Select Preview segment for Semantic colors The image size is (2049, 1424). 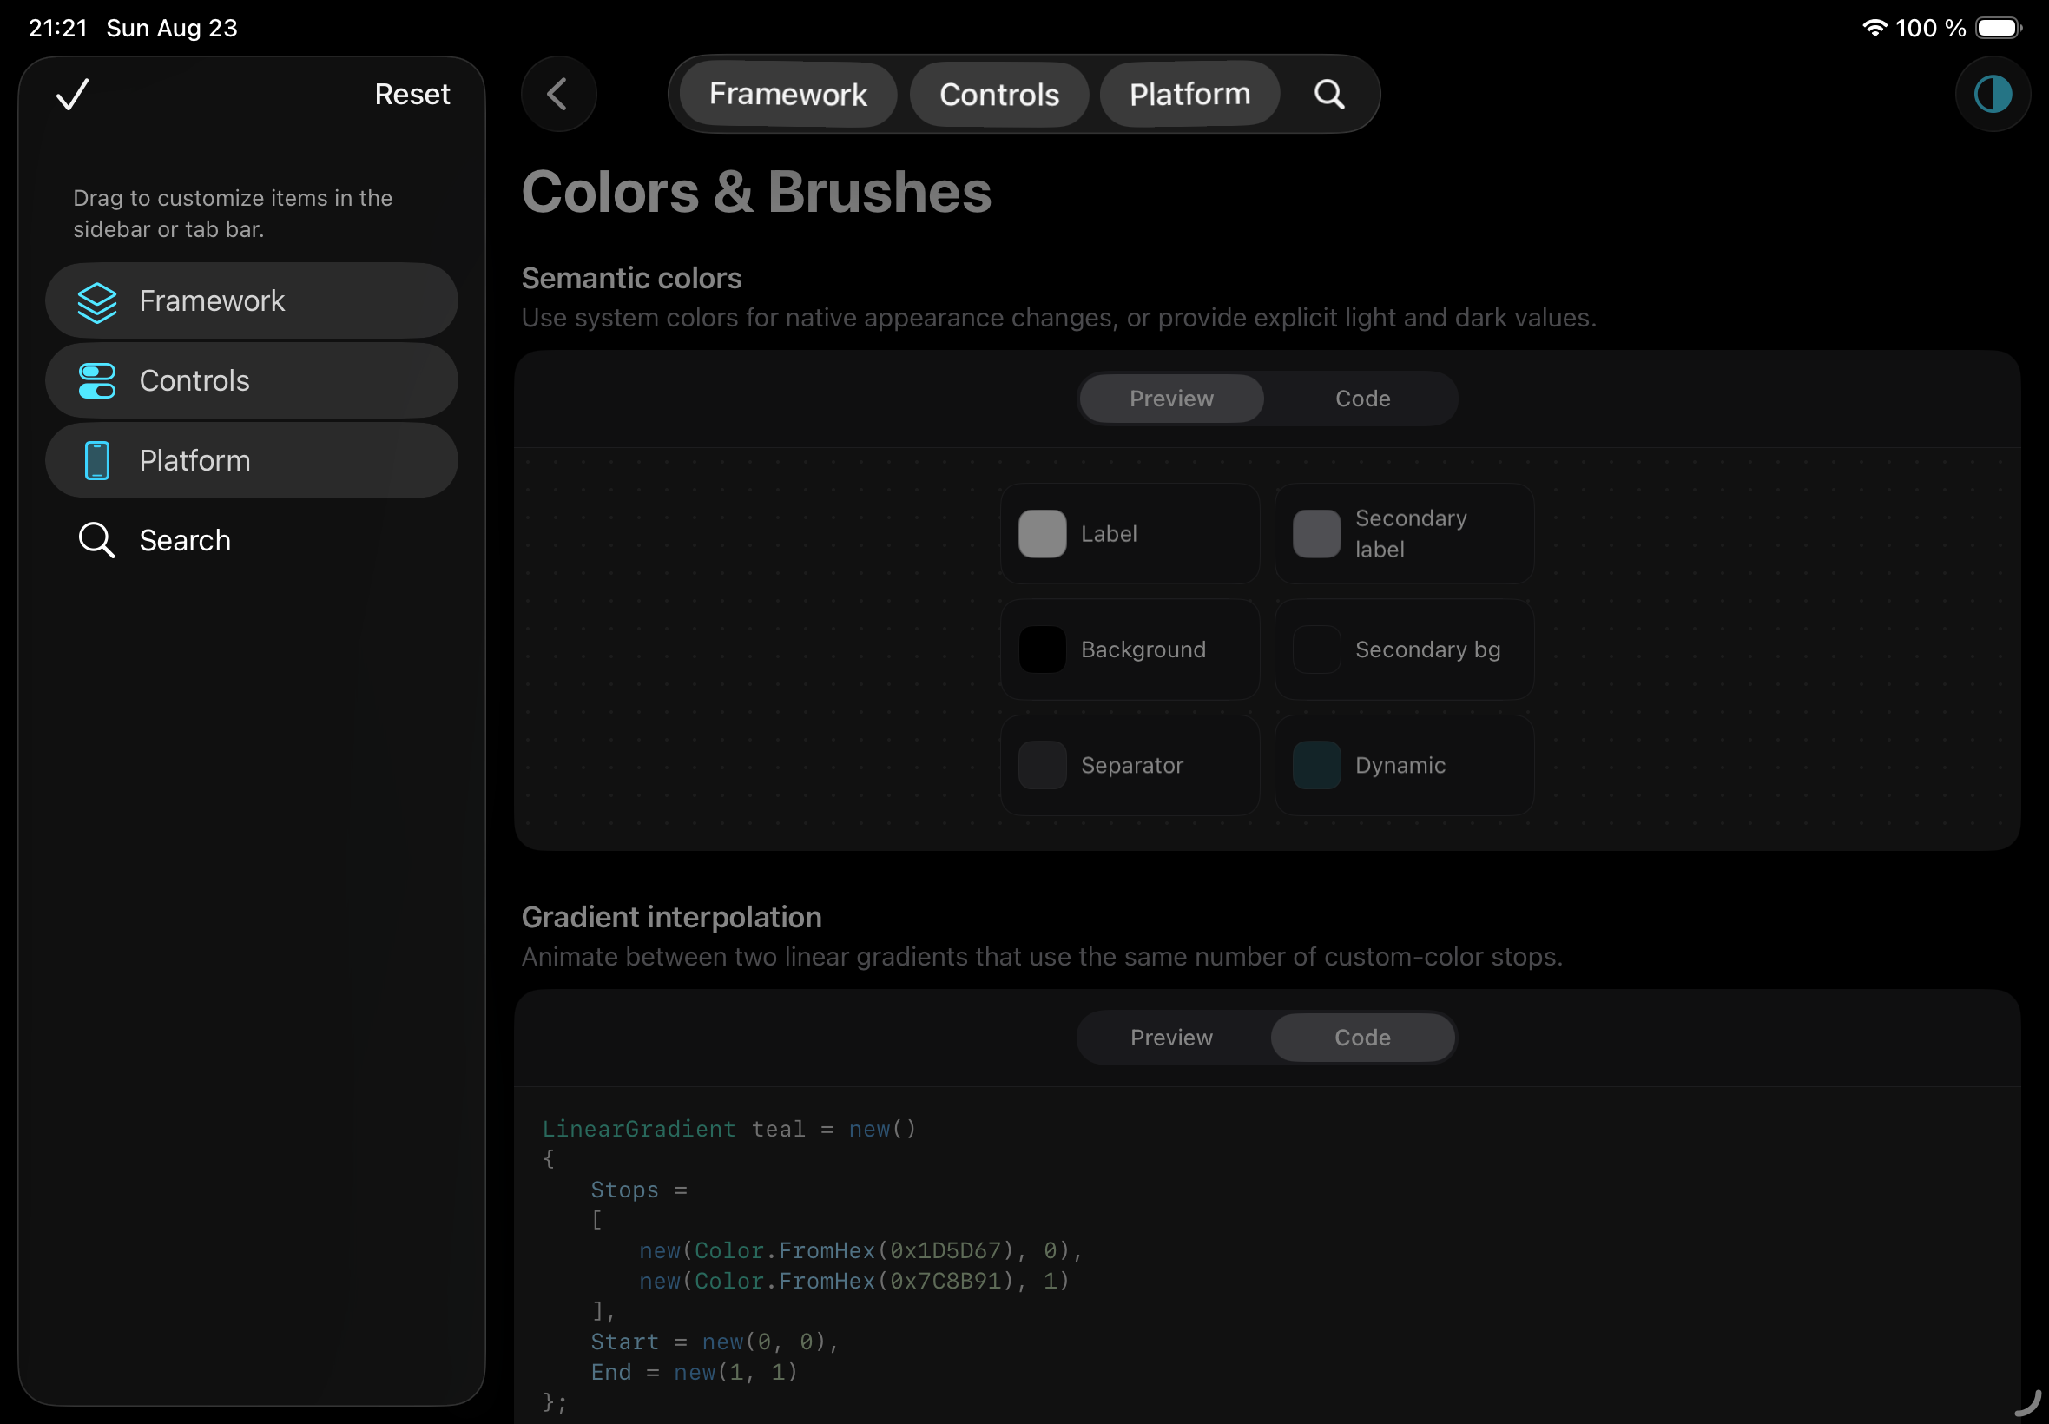1171,398
